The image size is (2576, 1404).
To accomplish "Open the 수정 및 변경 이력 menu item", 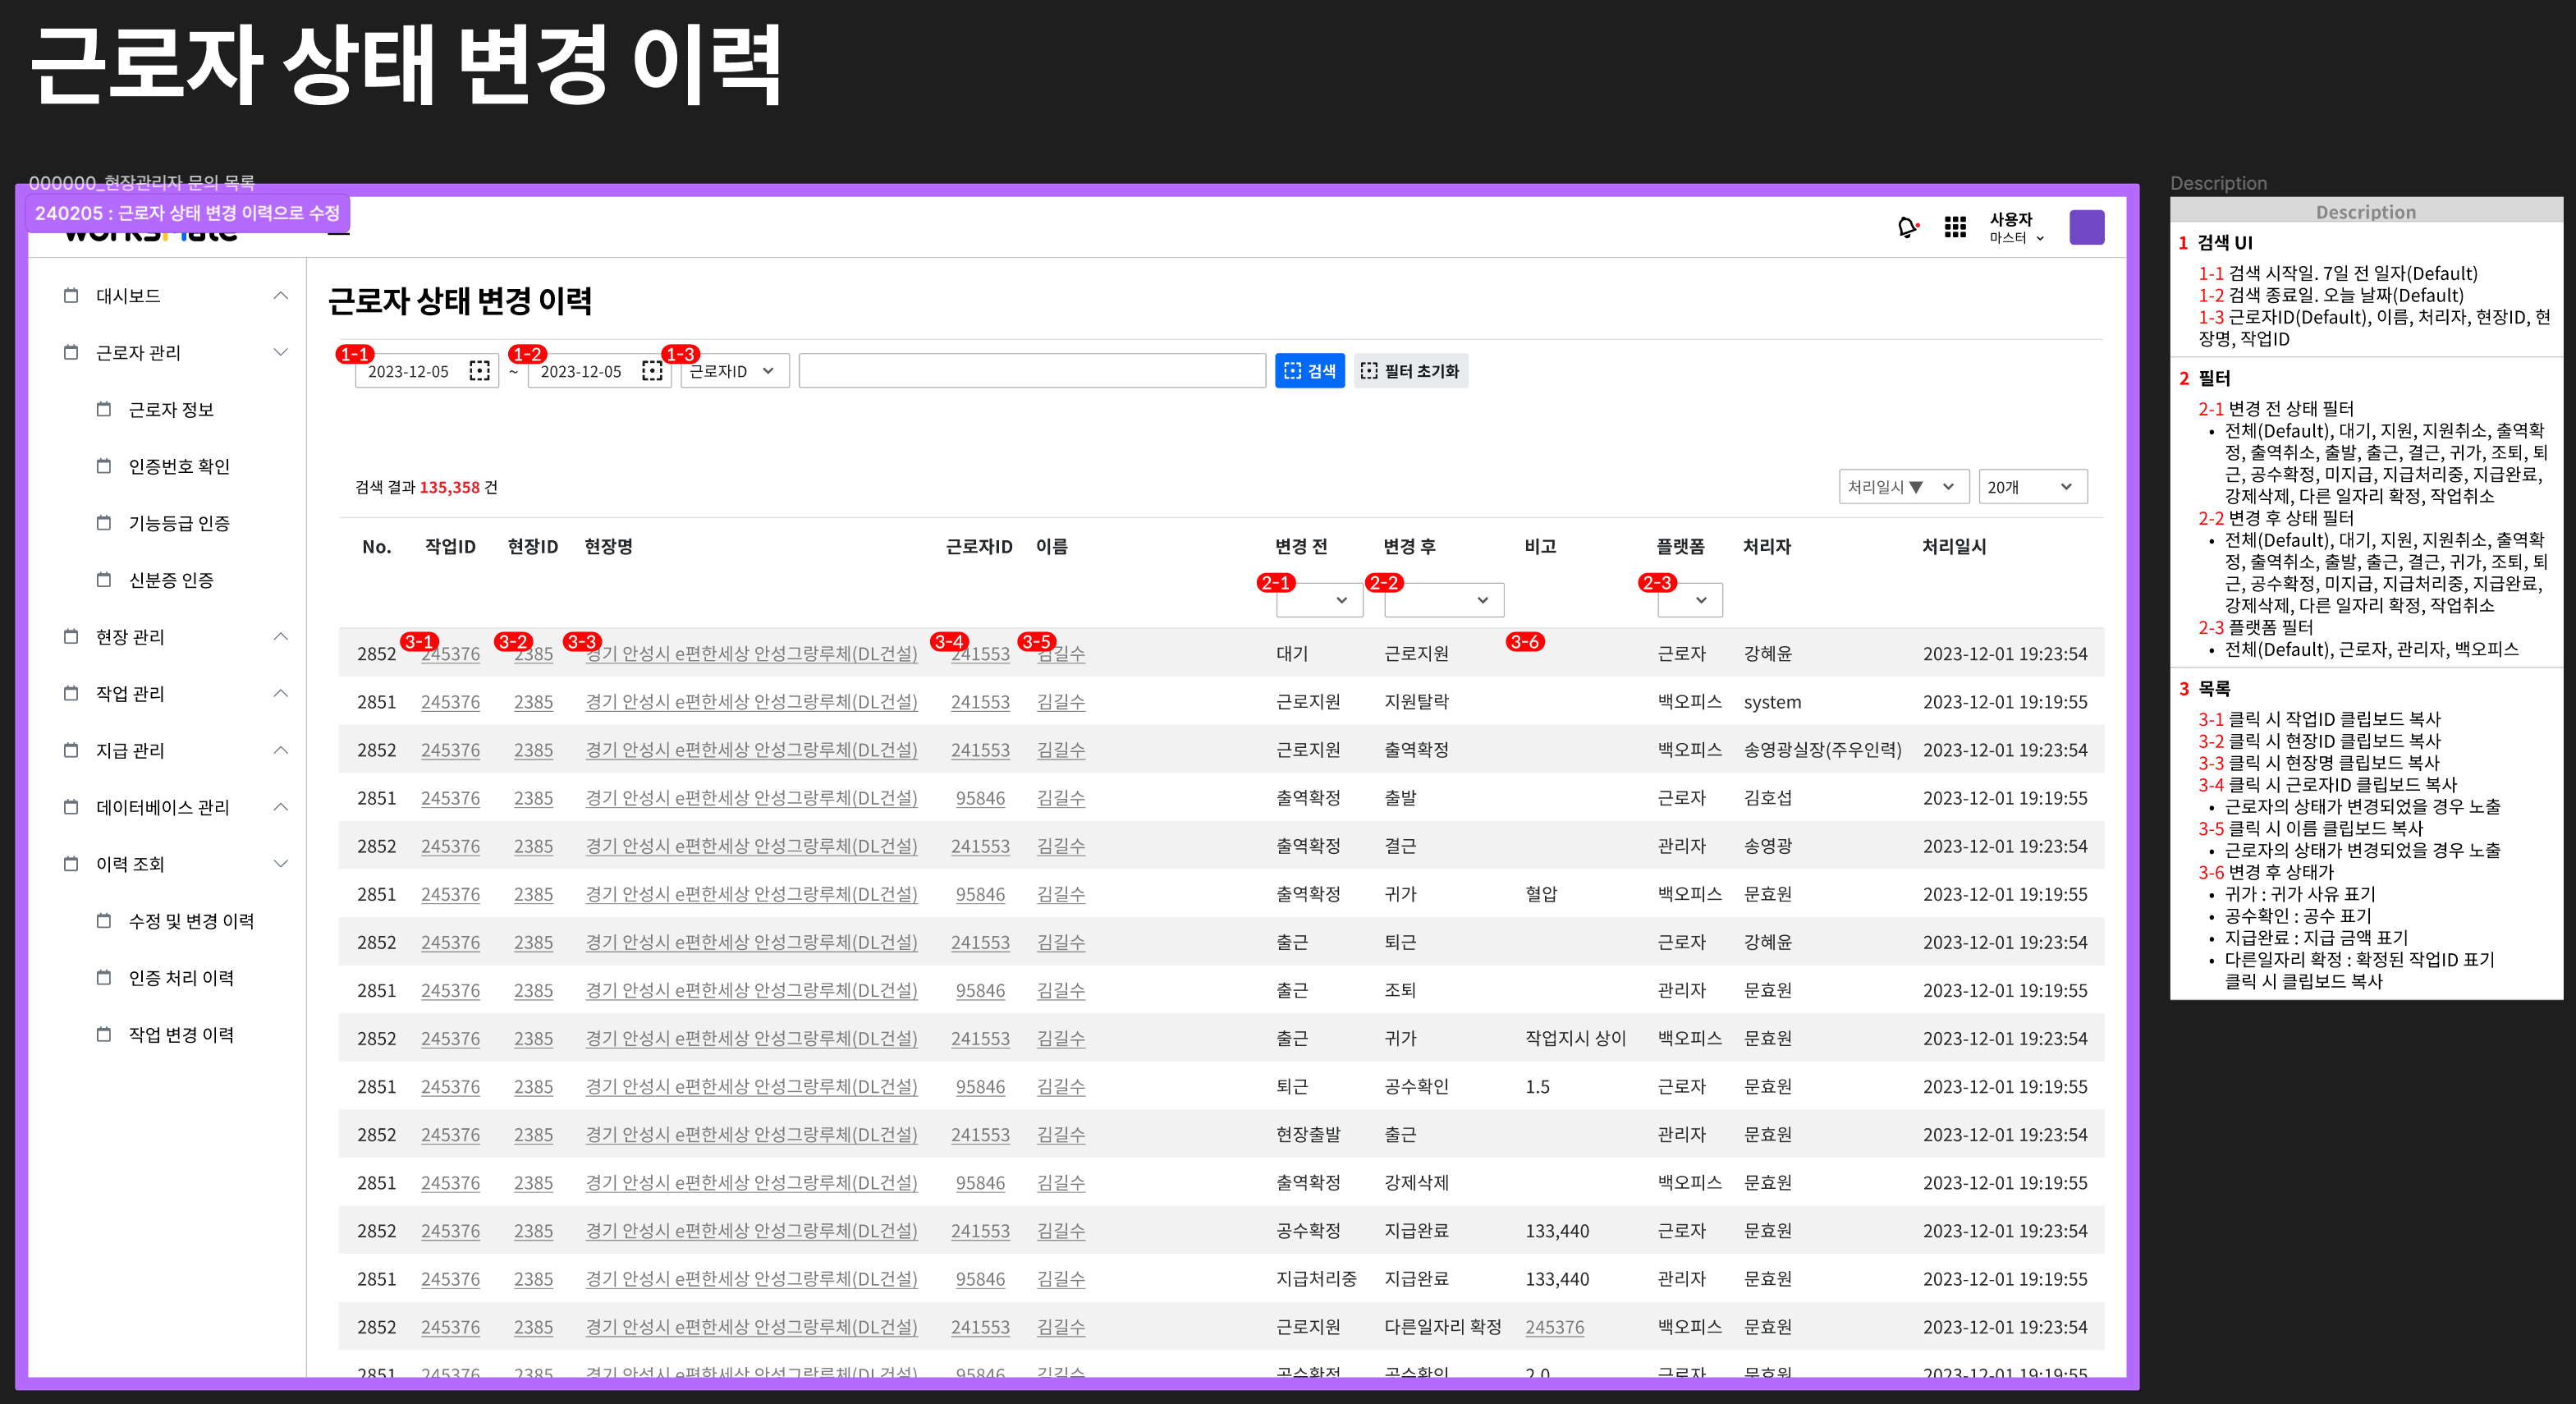I will pyautogui.click(x=191, y=922).
